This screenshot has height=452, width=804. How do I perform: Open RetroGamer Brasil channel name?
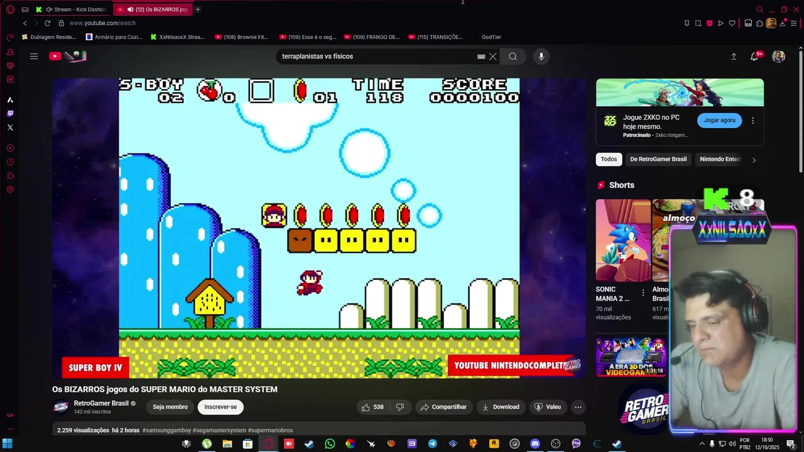pos(101,403)
